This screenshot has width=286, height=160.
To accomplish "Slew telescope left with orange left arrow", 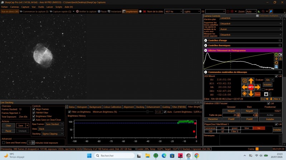I will 245,87.
